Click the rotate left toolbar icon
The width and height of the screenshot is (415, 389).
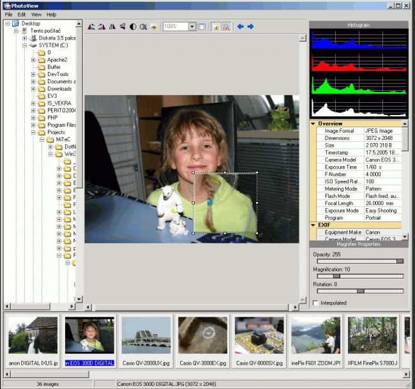[x=91, y=26]
